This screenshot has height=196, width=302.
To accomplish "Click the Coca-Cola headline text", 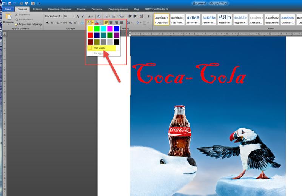I will pos(189,74).
